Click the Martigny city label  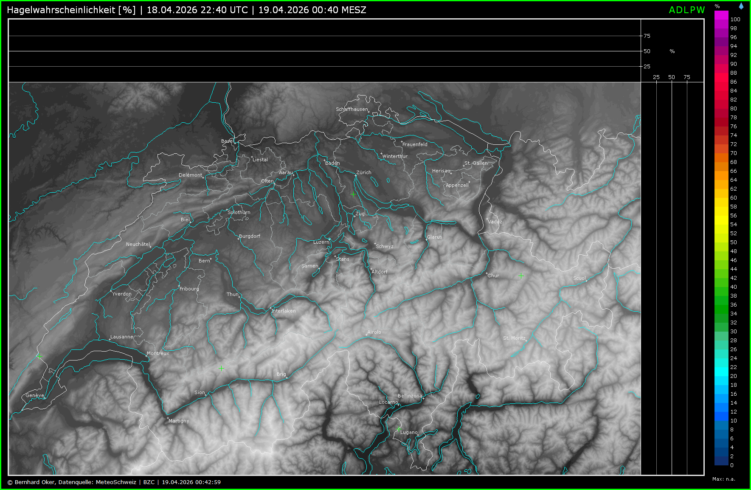click(x=179, y=421)
